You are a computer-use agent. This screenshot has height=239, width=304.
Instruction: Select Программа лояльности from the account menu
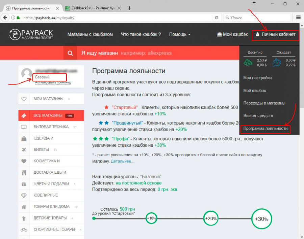click(265, 129)
